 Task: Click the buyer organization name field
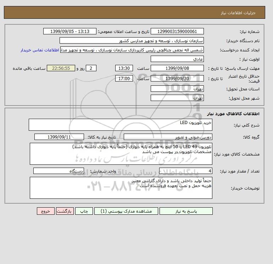[x=132, y=40]
